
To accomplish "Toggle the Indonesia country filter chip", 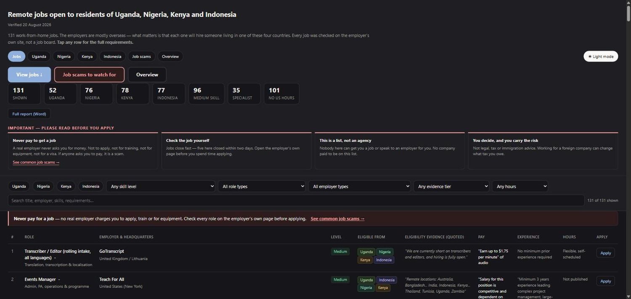I will (91, 186).
